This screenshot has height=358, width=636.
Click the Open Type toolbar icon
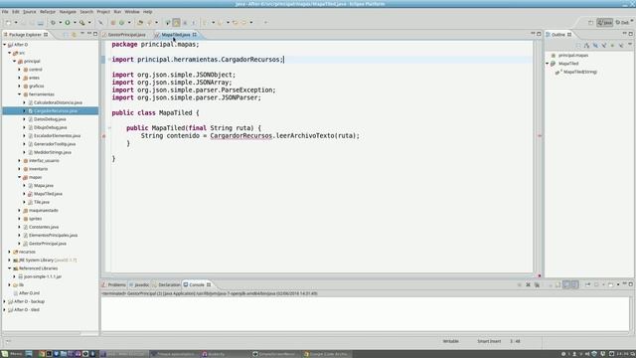coord(140,23)
